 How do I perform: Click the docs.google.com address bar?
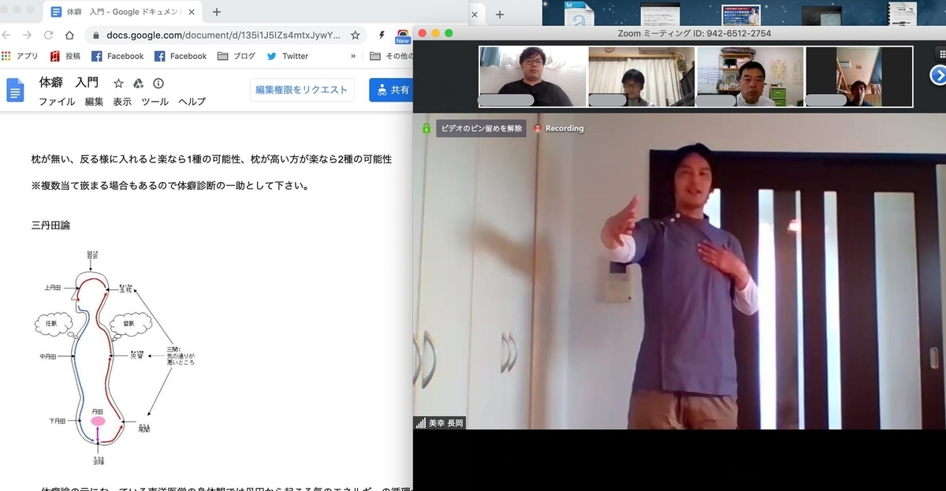pos(225,35)
